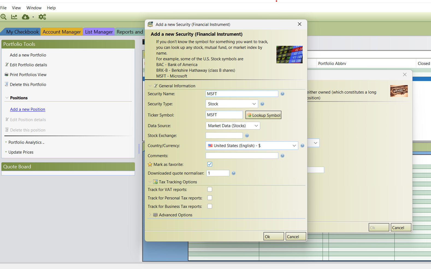Screen dimensions: 431x269
Task: Switch to the List Manager tab
Action: (99, 32)
